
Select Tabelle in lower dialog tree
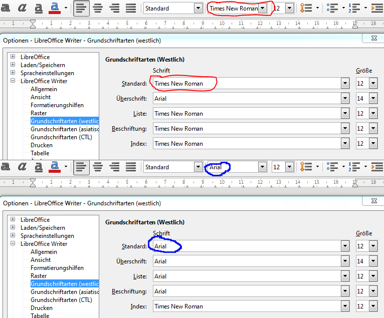(40, 315)
